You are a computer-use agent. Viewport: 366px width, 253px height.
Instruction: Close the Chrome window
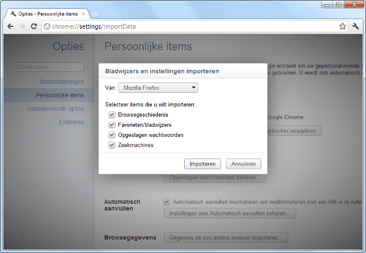[x=354, y=5]
